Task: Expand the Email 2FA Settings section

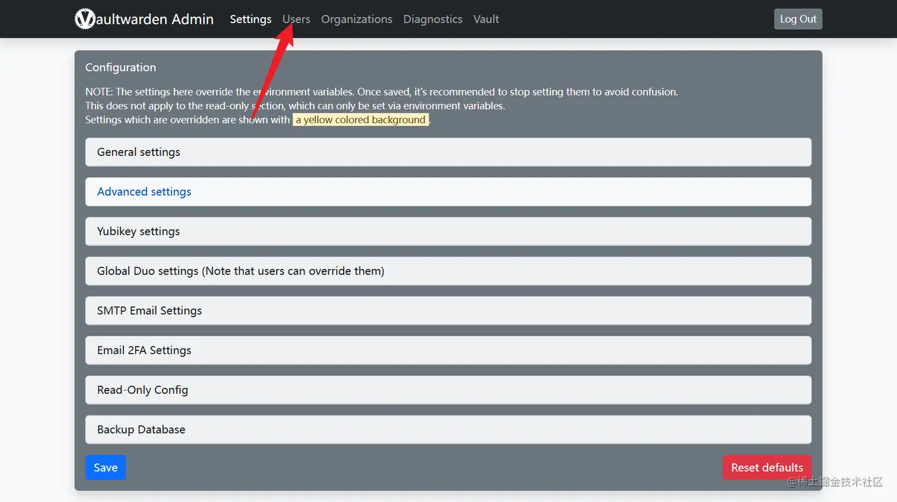Action: pos(448,350)
